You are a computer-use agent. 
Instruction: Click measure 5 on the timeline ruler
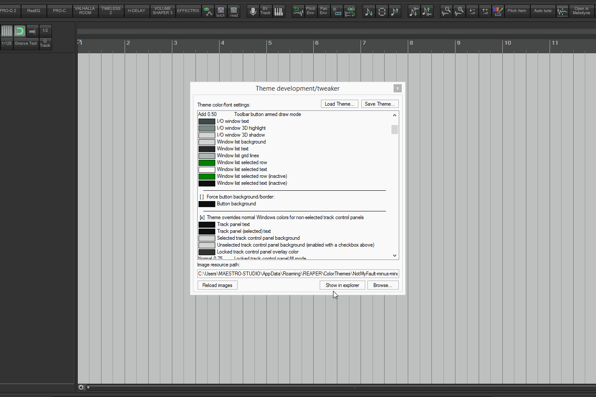tap(270, 43)
